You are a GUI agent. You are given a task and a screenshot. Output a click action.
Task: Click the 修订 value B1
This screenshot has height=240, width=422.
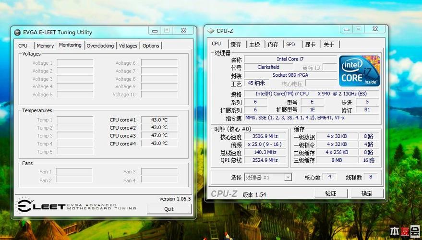[x=367, y=110]
